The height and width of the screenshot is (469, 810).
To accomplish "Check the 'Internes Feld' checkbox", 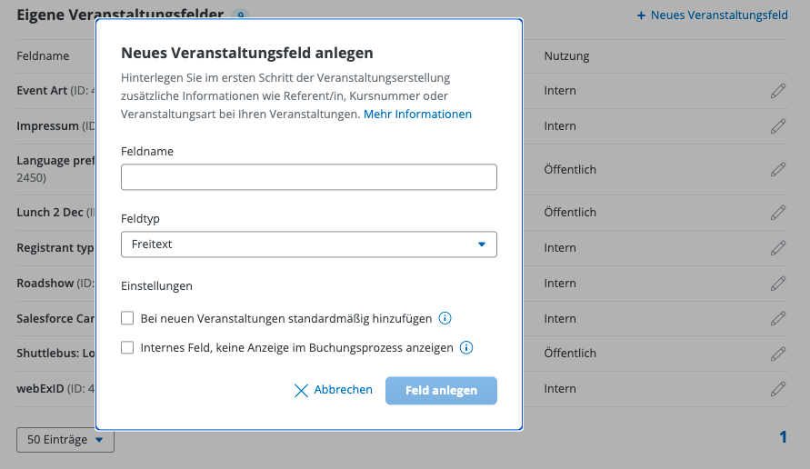I will tap(127, 347).
